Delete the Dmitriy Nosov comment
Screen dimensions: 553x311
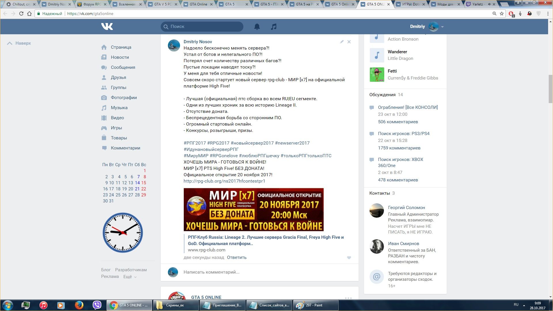[x=349, y=42]
